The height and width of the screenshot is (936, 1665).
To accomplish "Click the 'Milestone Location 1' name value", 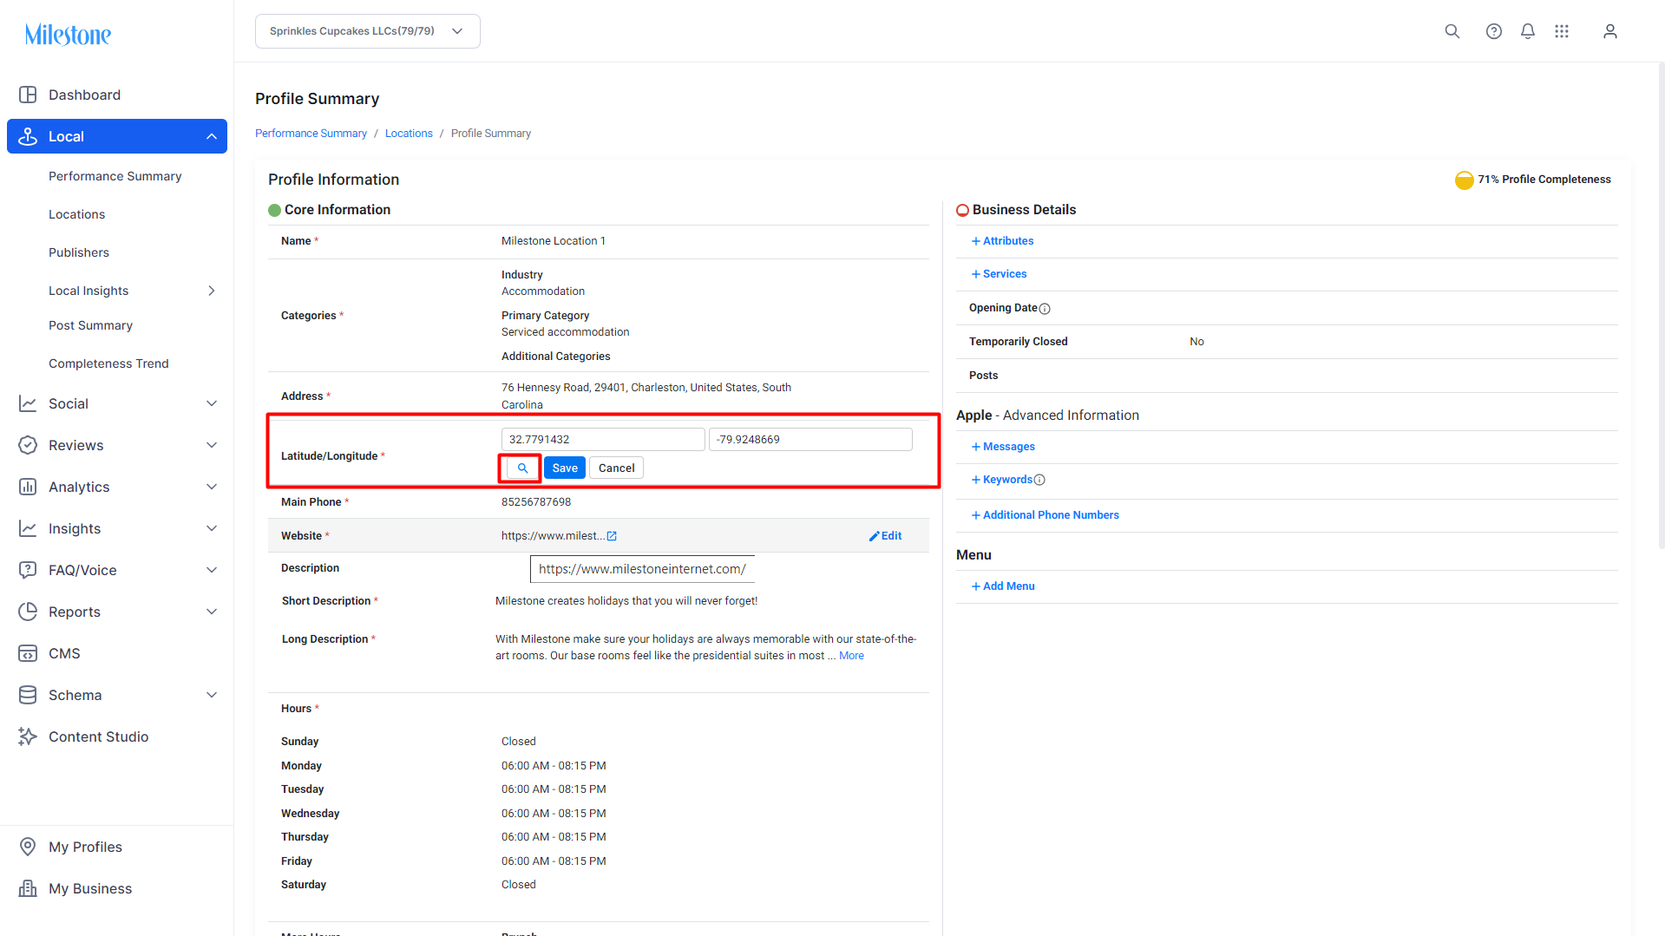I will point(554,241).
